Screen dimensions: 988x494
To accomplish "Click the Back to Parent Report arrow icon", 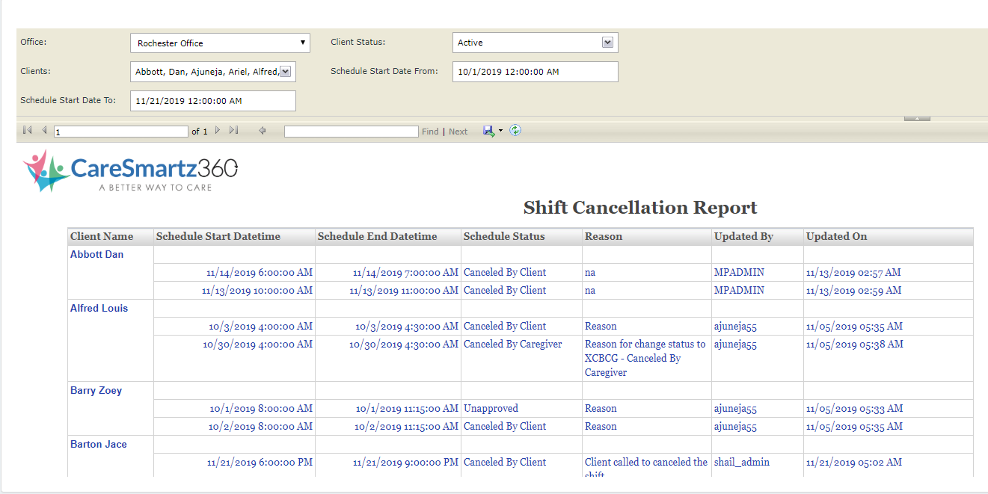I will tap(261, 131).
